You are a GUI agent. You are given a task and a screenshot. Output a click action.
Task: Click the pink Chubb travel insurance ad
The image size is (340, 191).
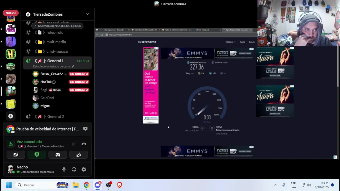click(x=151, y=85)
